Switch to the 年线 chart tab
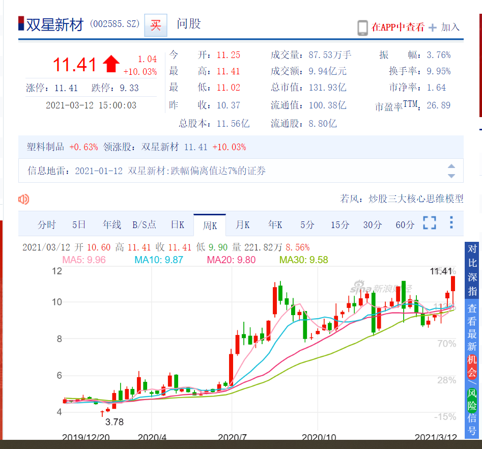This screenshot has height=449, width=482. click(x=112, y=225)
